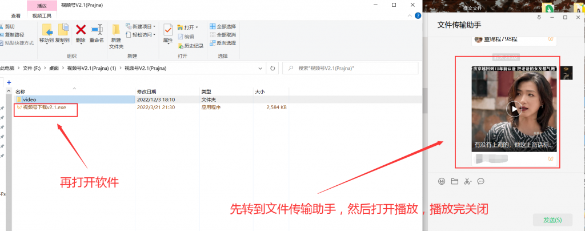Click the red Delete icon in ribbon
Image resolution: width=585 pixels, height=231 pixels.
(x=81, y=30)
